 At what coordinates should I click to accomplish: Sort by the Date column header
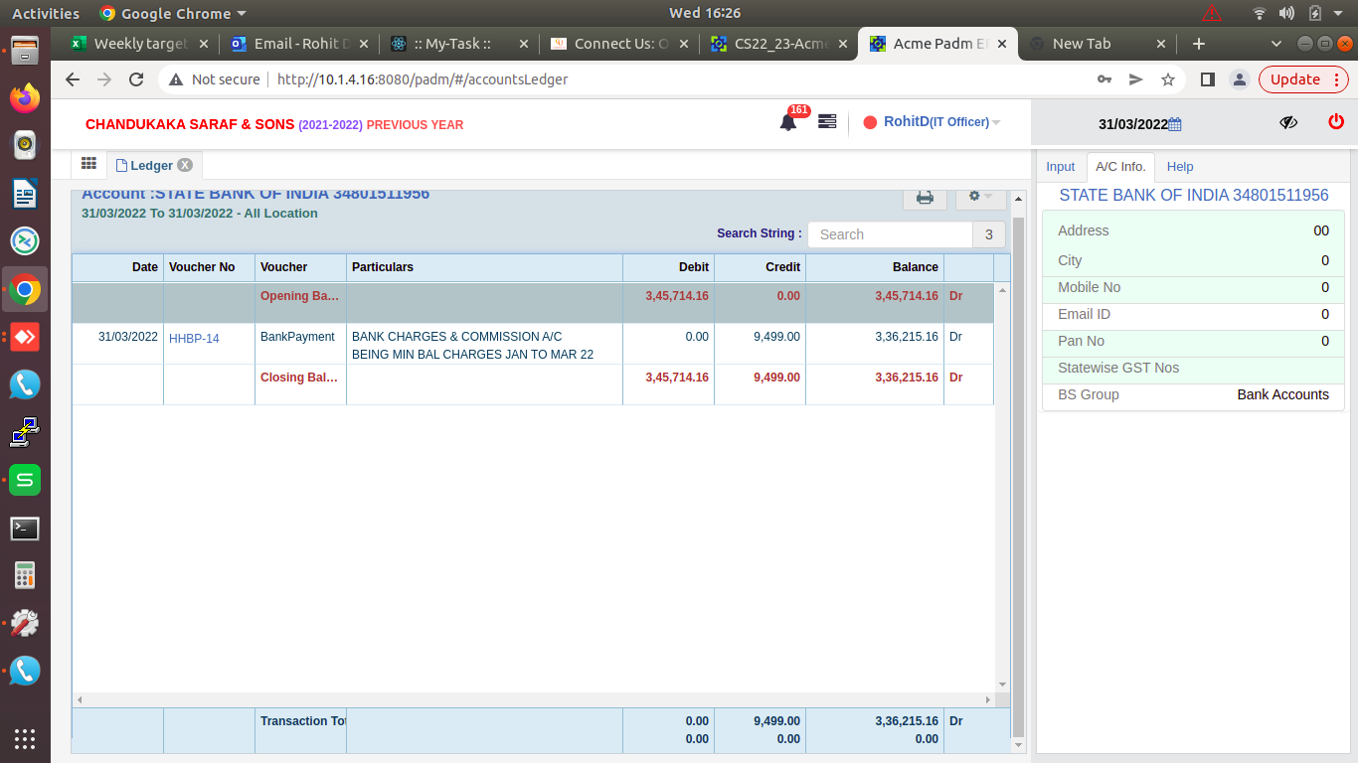pos(117,267)
